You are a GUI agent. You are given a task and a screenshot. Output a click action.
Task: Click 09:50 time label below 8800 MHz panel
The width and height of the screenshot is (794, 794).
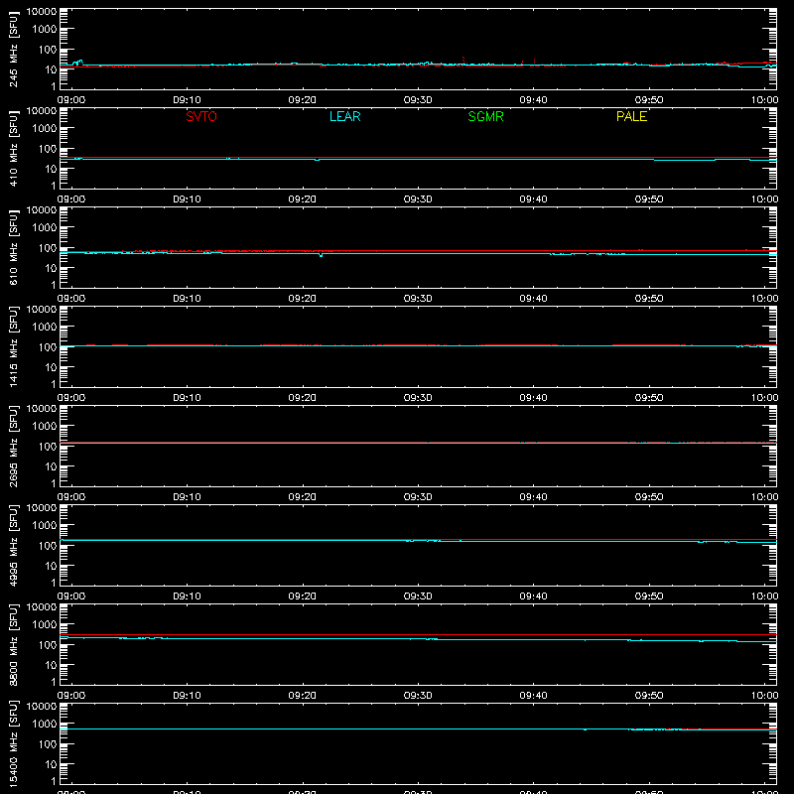pyautogui.click(x=649, y=696)
